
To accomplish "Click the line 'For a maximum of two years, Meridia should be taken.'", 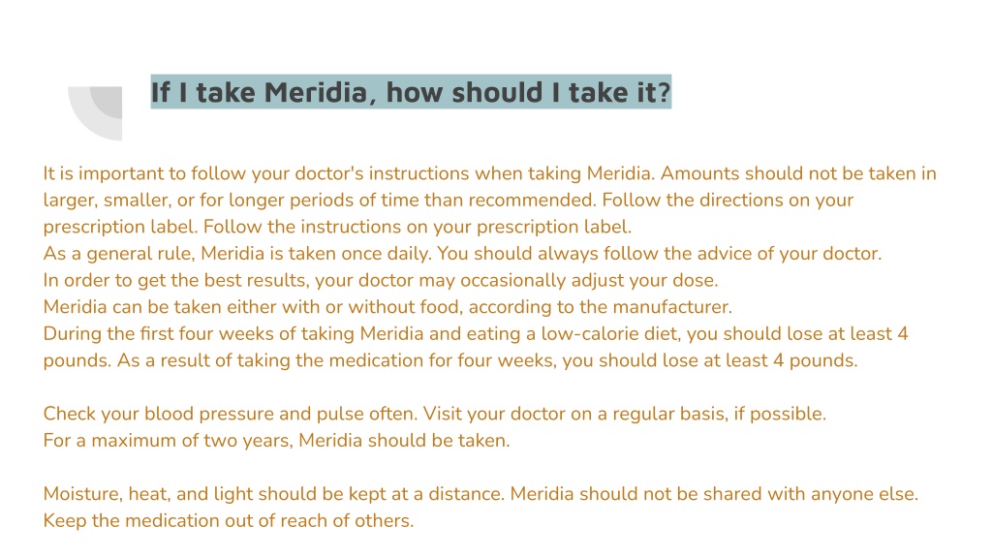I will point(276,441).
